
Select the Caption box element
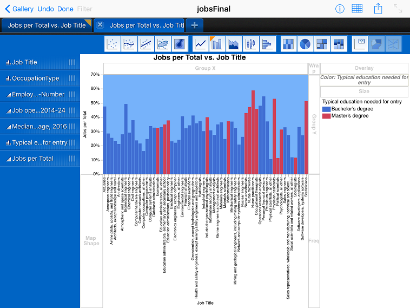(360, 44)
